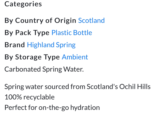
Task: Click the Plastic Bottle pack type link
Action: pos(72,33)
